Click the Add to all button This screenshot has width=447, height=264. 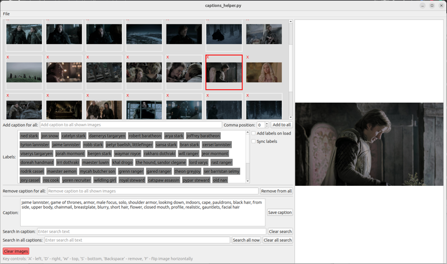pyautogui.click(x=282, y=124)
